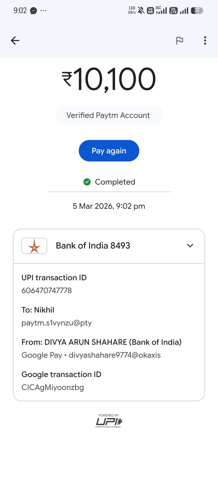Tap the flag report icon

point(179,40)
